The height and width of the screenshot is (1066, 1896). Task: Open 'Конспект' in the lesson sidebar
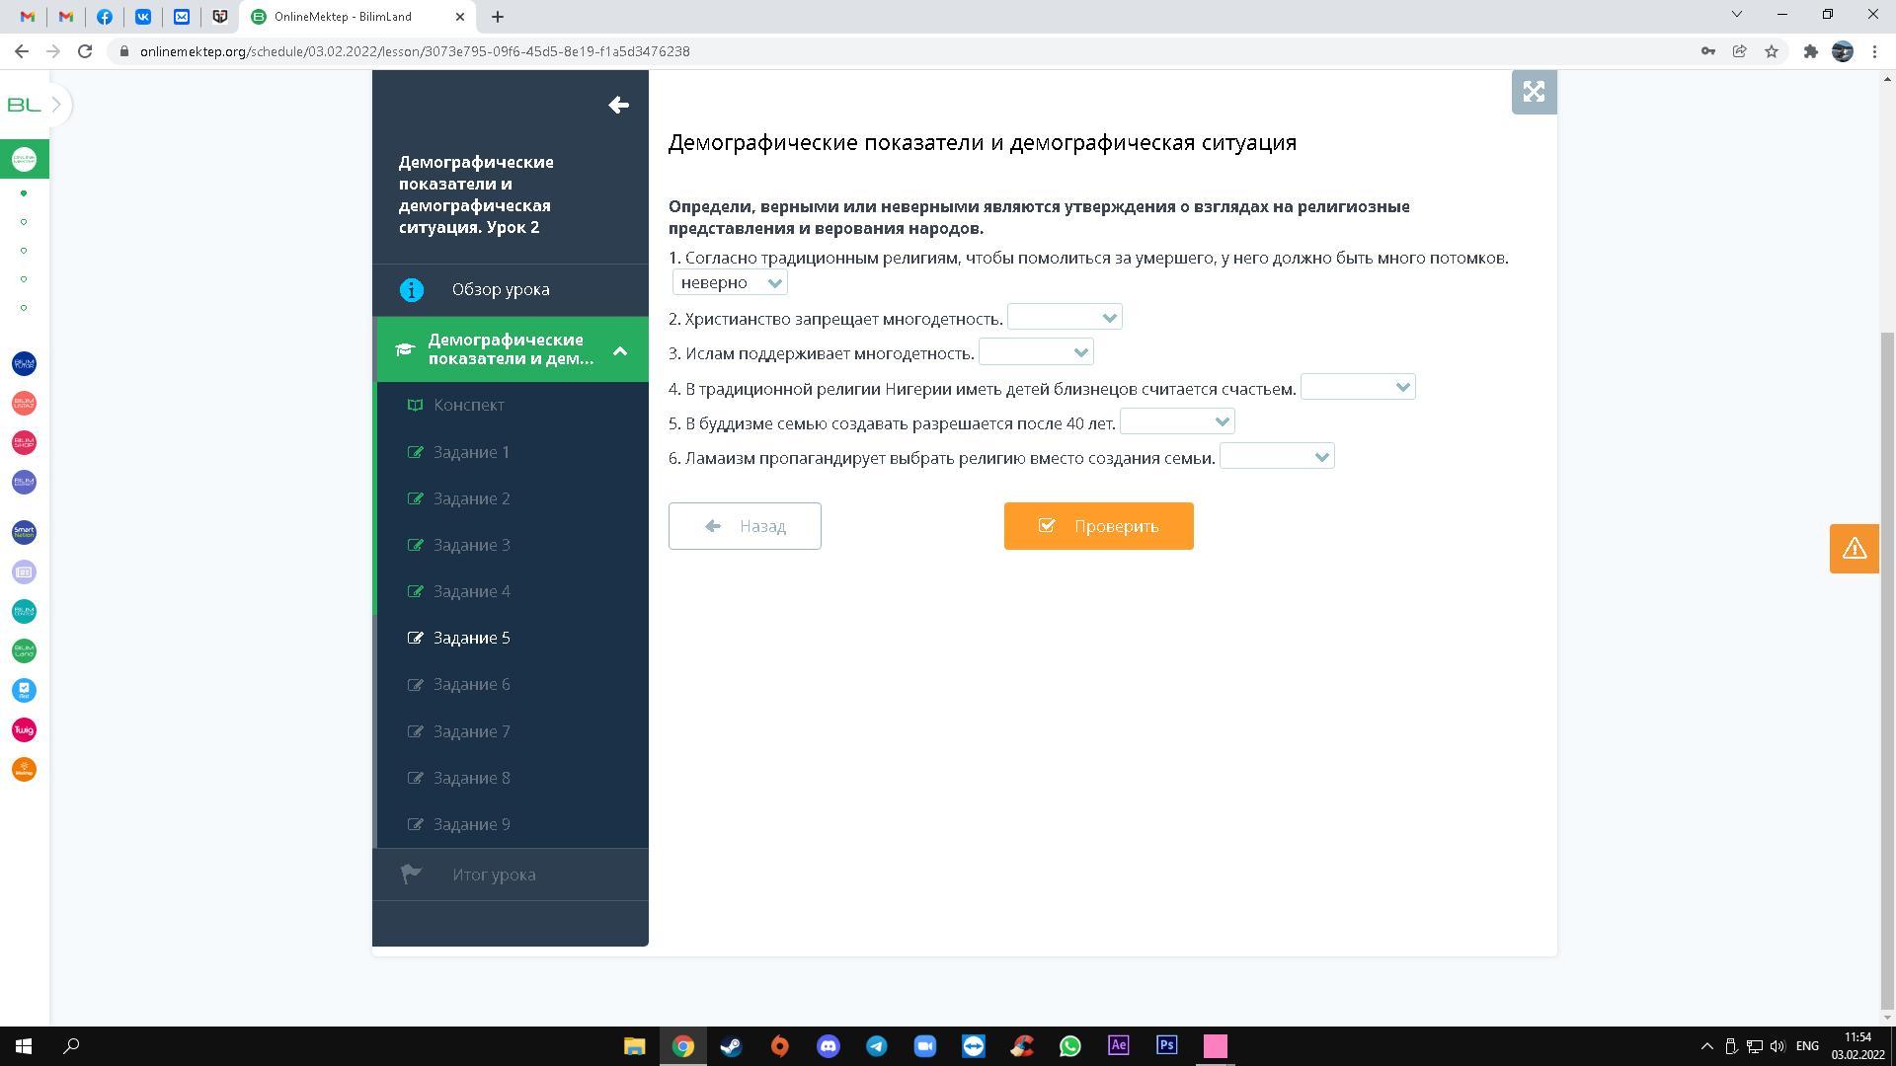468,405
